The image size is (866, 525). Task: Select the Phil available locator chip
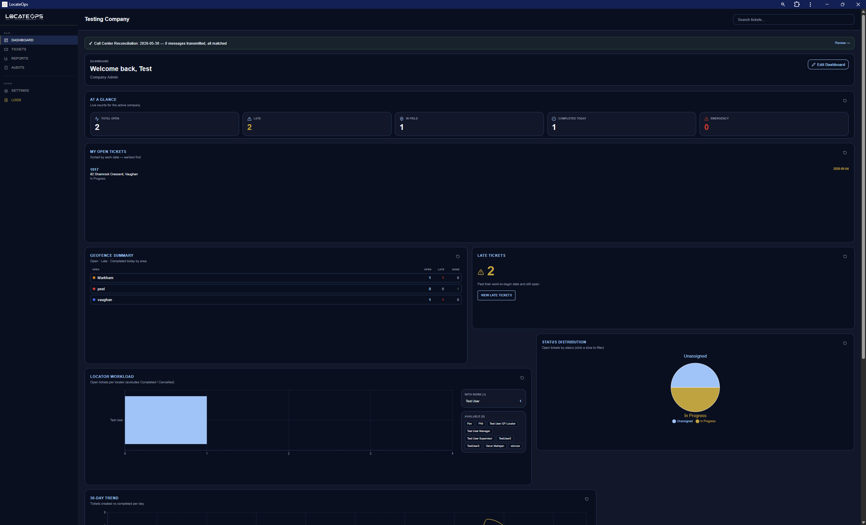tap(480, 424)
